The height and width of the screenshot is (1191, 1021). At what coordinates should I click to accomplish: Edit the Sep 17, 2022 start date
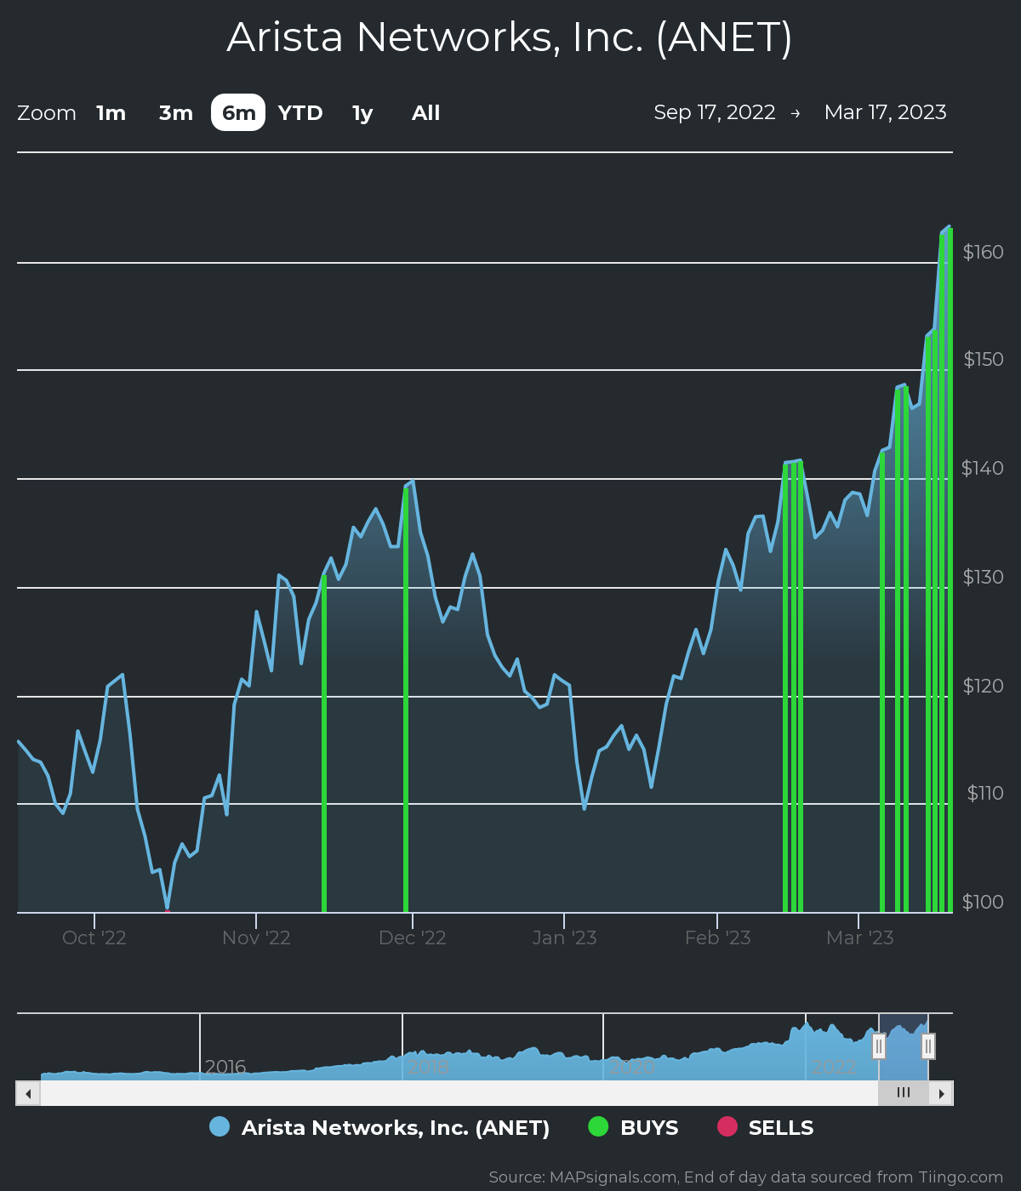coord(715,112)
